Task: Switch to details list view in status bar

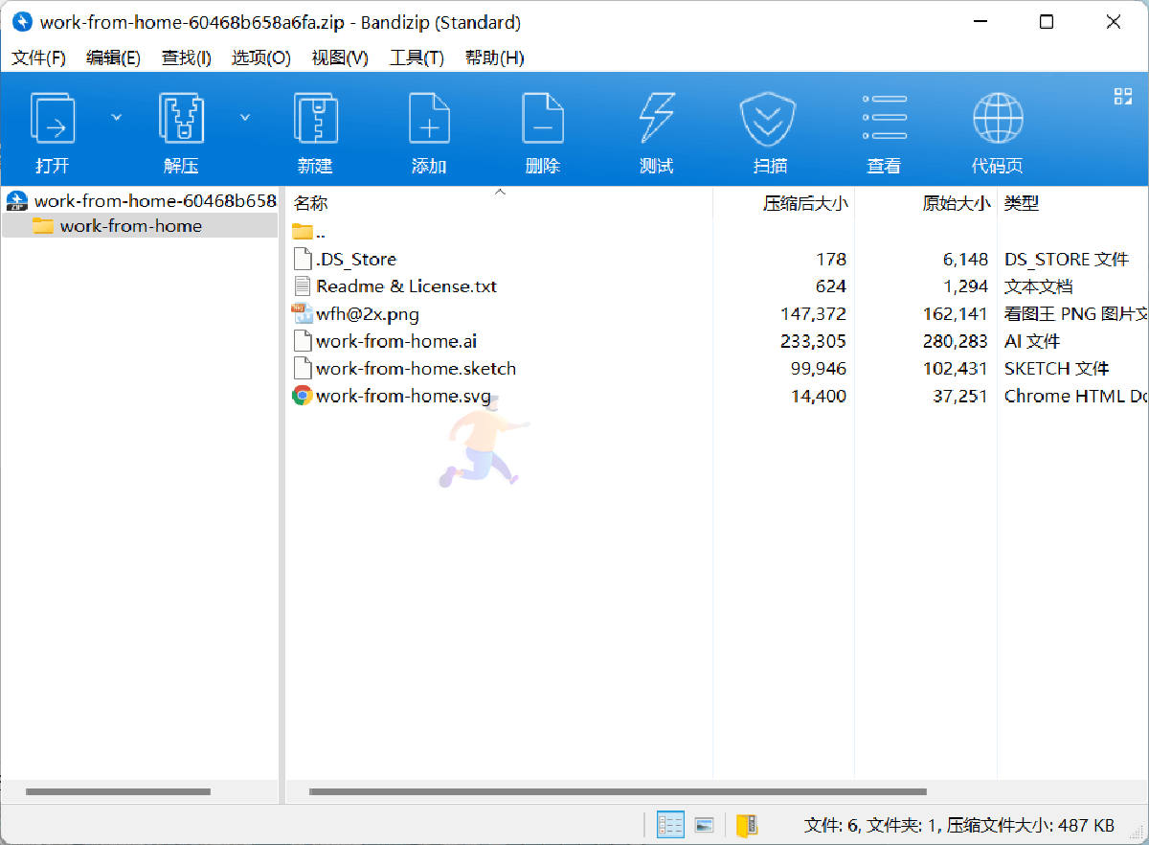Action: (670, 825)
